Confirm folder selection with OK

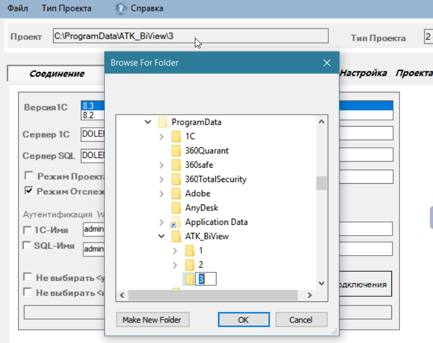click(244, 320)
